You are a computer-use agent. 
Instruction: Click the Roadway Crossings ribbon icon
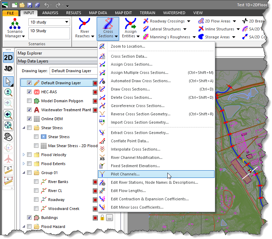(146, 21)
